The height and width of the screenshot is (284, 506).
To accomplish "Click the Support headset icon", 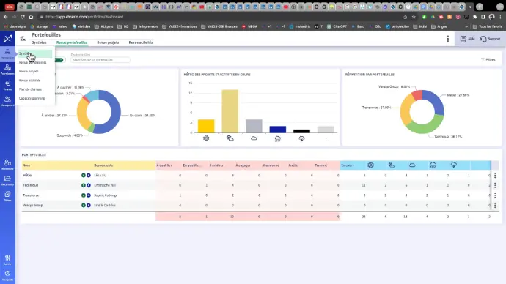I will point(483,39).
